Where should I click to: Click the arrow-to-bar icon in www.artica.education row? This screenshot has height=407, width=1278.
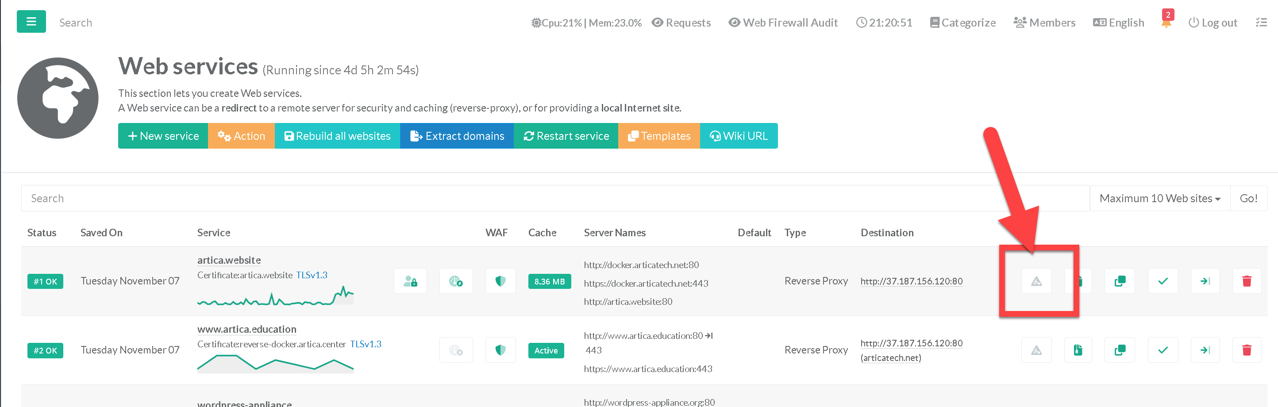point(1205,350)
